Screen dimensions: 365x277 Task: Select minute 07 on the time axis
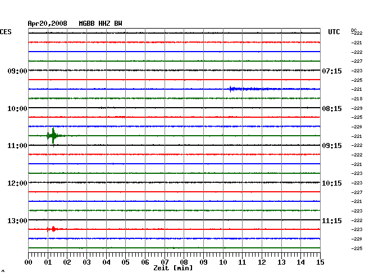point(165,262)
